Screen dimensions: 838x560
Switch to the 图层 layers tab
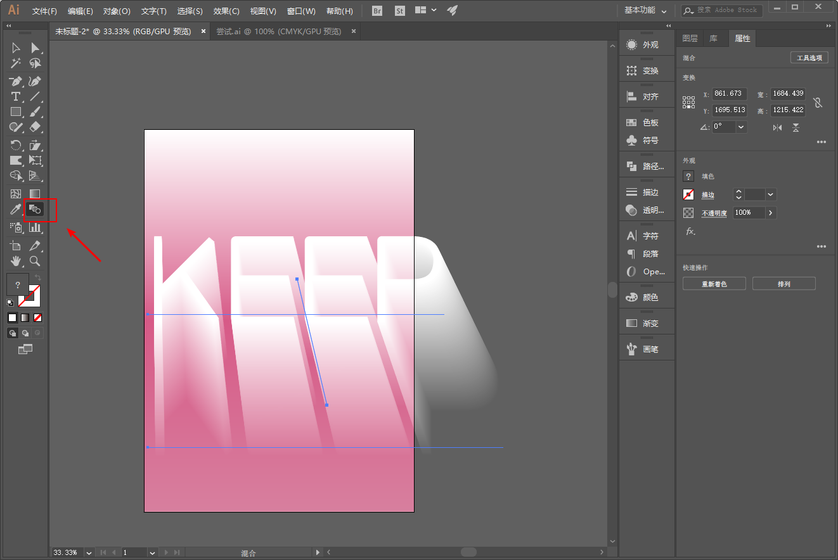tap(690, 39)
